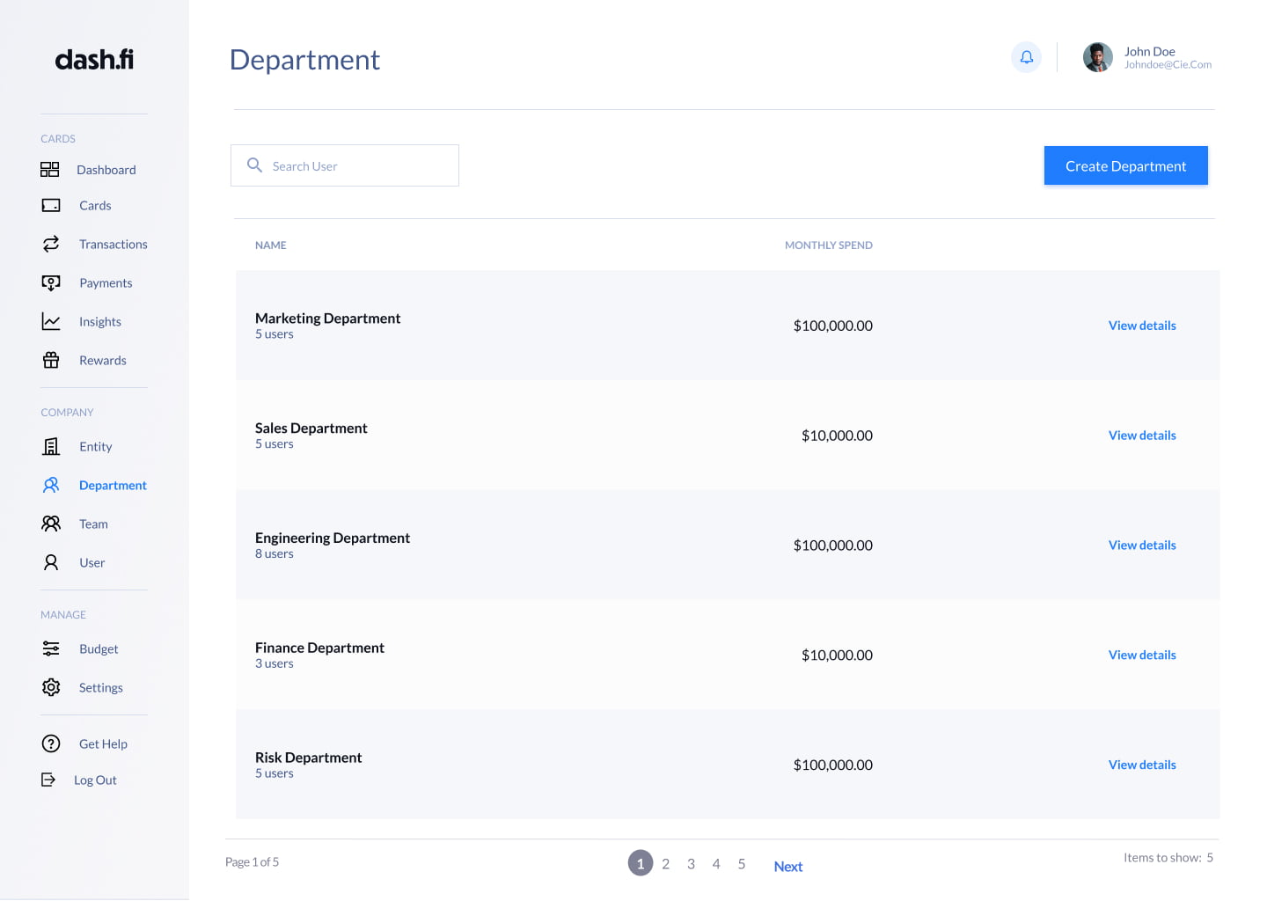The width and height of the screenshot is (1267, 901).
Task: Open the Dashboard grid icon
Action: (x=50, y=170)
